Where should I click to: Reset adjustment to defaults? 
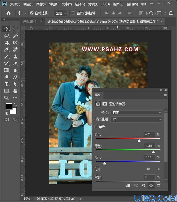(x=143, y=186)
